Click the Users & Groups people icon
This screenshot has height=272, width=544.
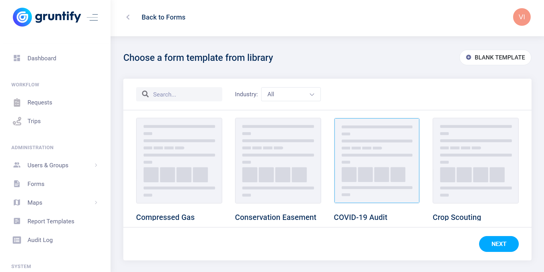tap(17, 165)
